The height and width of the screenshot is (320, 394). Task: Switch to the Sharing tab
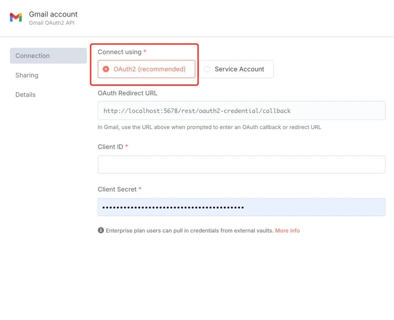(x=27, y=75)
